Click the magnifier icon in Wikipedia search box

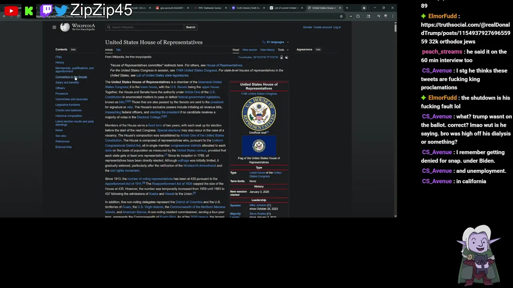[x=109, y=27]
